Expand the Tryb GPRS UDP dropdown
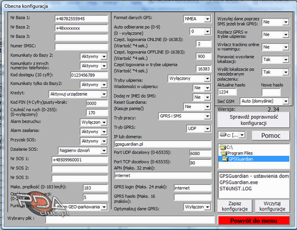 198,128
